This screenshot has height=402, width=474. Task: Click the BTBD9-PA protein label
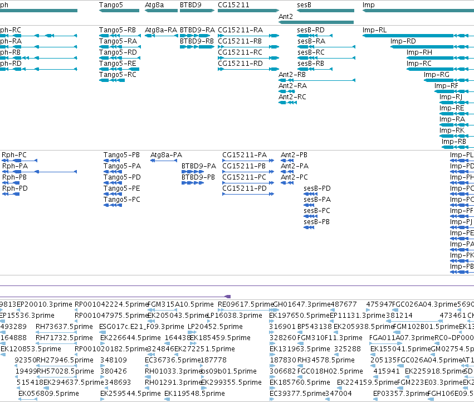(199, 166)
